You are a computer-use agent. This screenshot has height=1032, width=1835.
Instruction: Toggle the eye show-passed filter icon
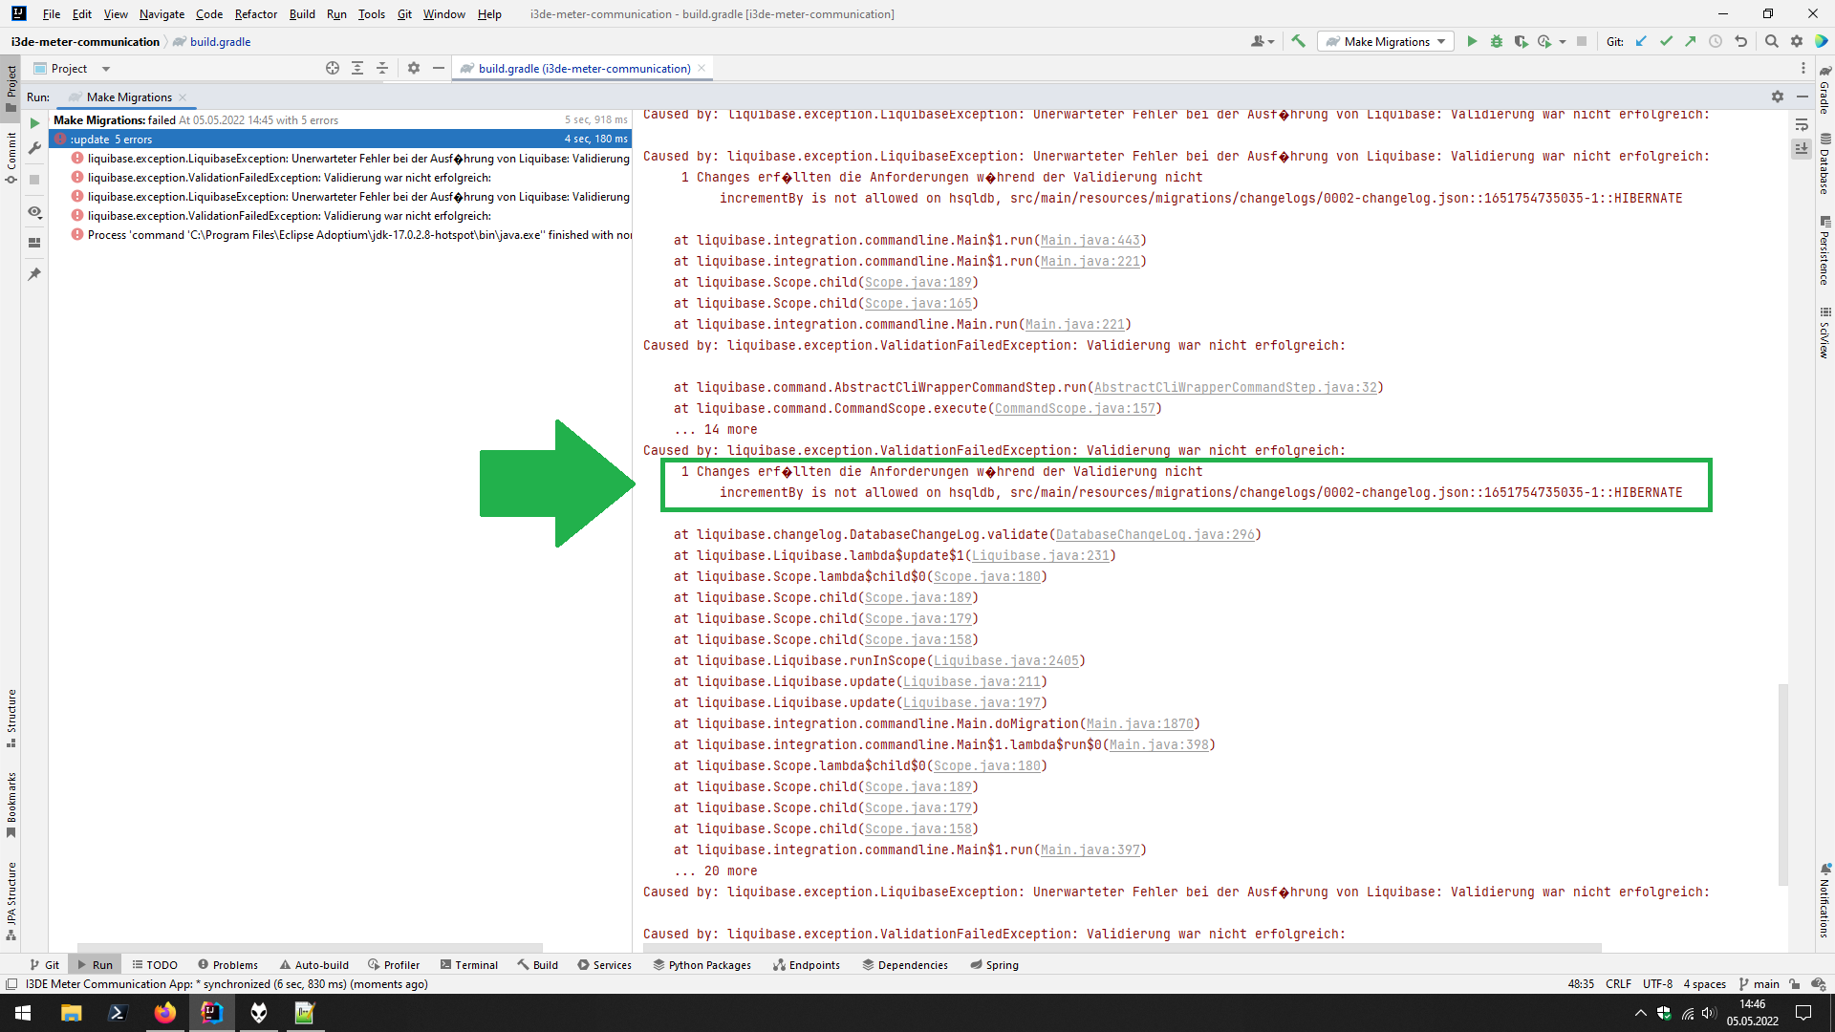tap(34, 212)
